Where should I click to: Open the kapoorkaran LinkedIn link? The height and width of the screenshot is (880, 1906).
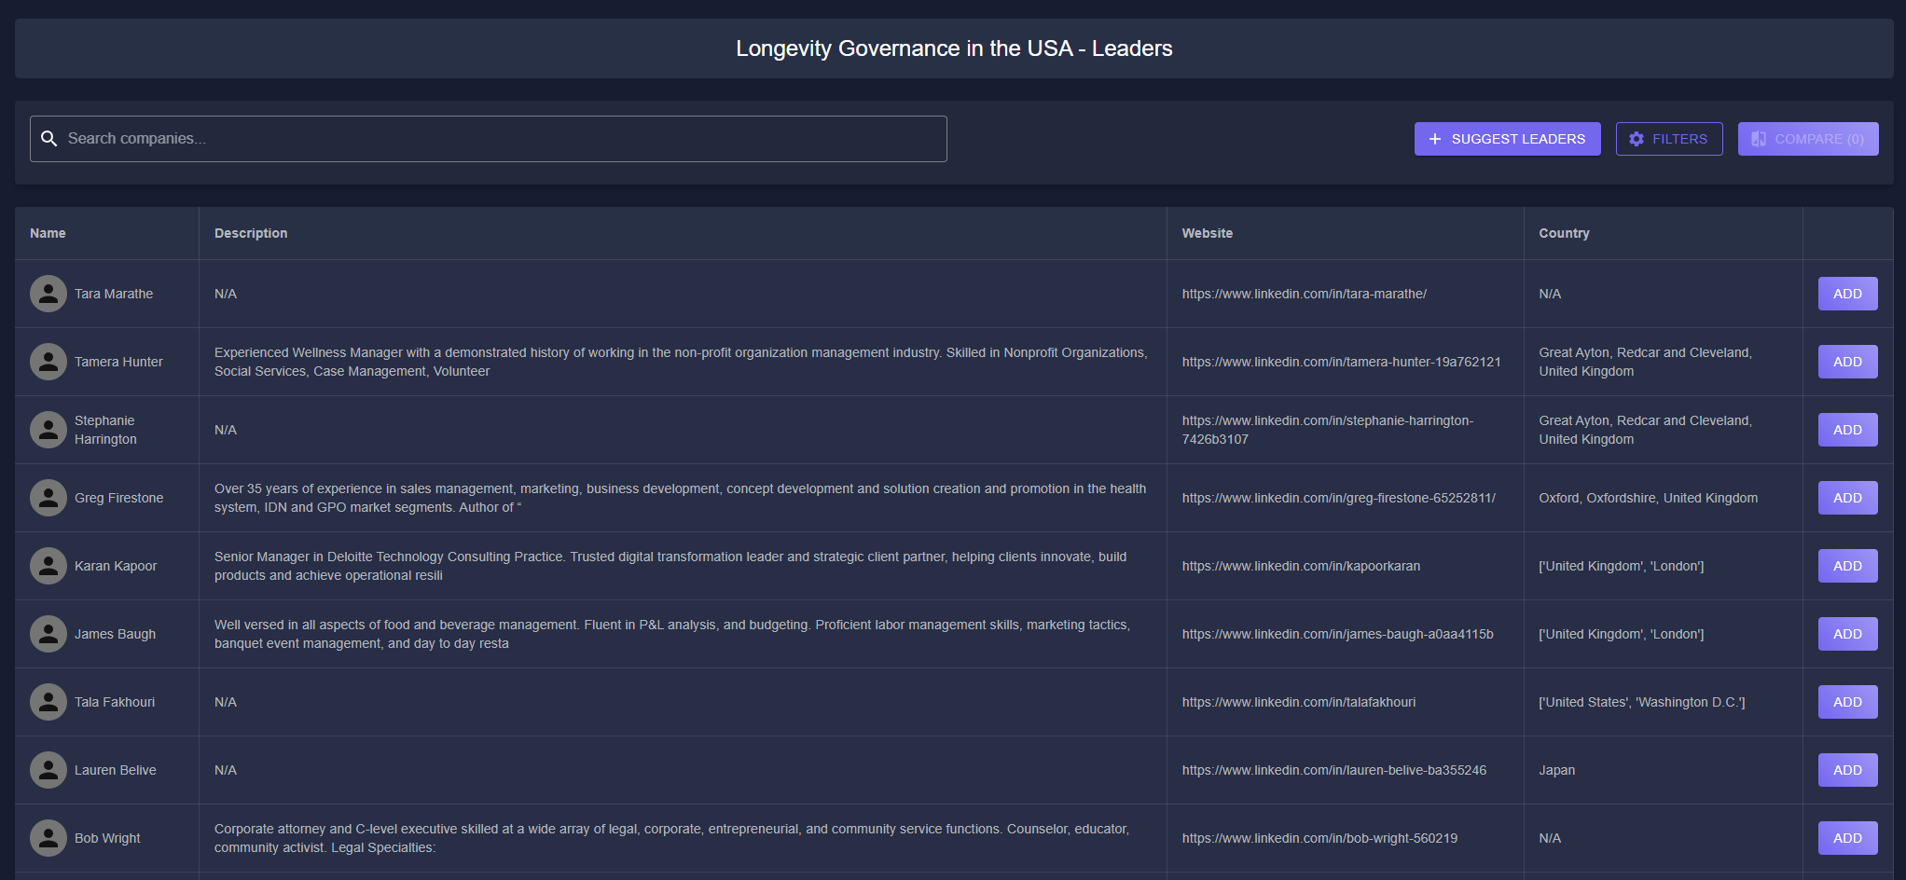coord(1301,566)
